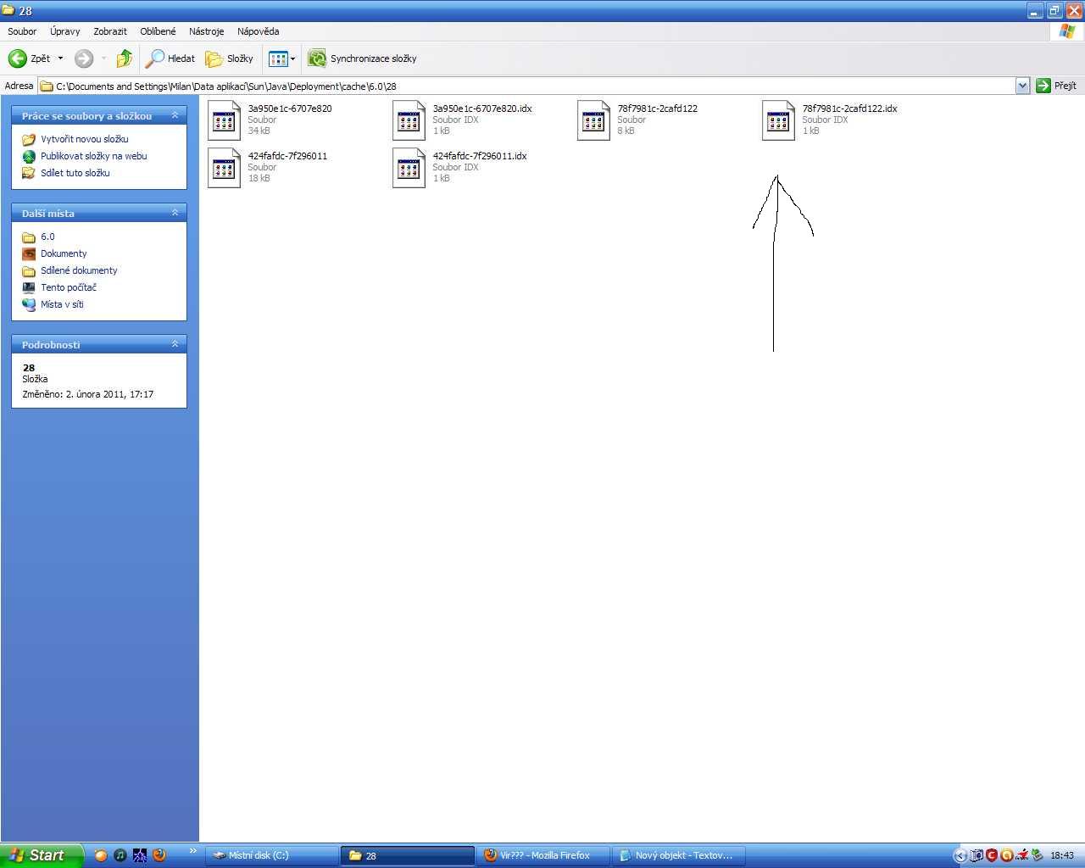Open Hledat search tool

(x=170, y=58)
